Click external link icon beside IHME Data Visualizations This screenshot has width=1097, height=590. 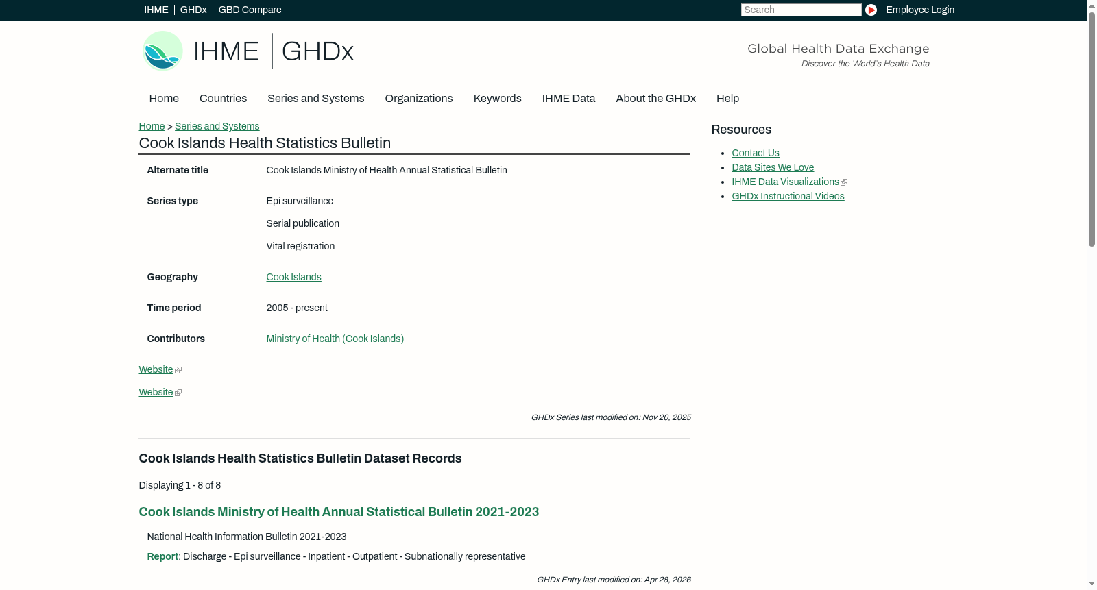(844, 182)
